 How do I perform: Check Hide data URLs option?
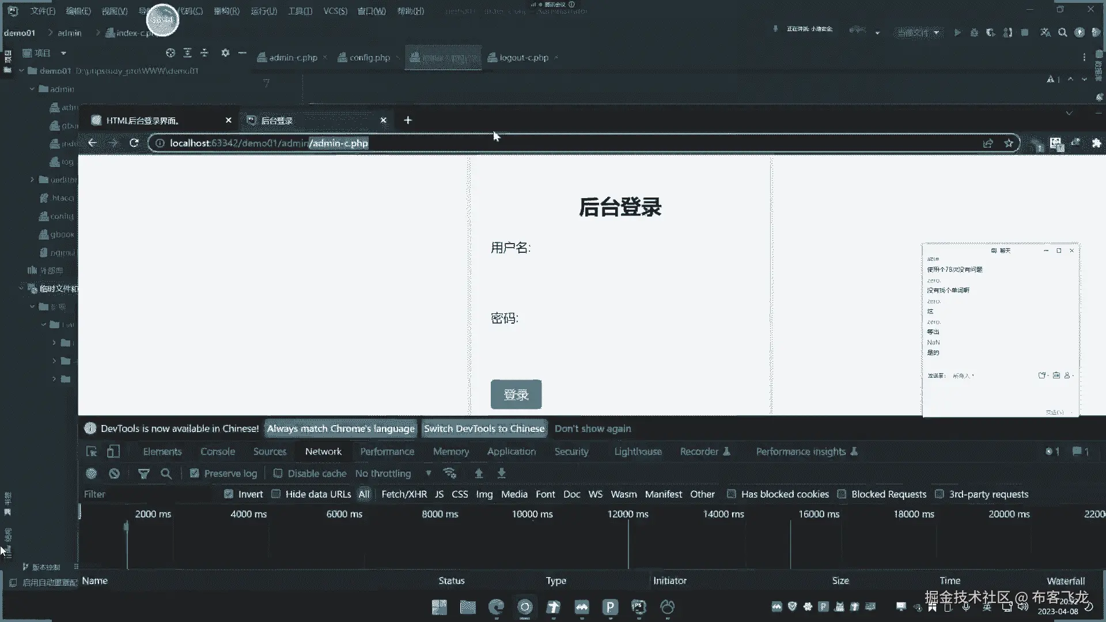[x=276, y=494]
